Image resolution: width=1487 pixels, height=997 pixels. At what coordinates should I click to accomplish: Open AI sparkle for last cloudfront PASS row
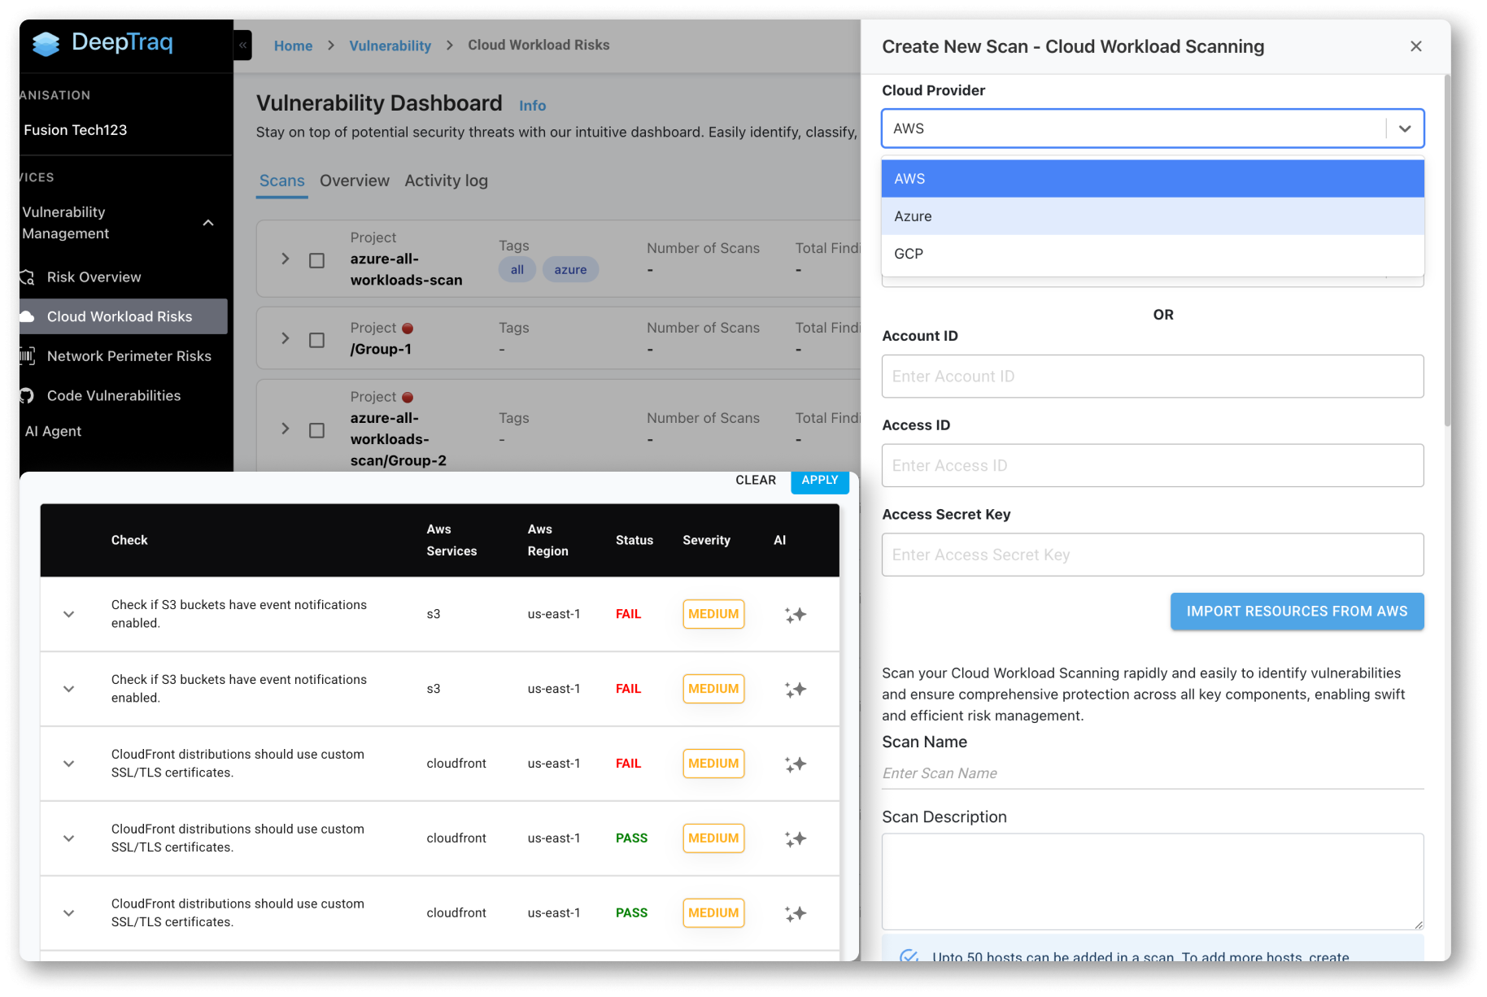click(796, 914)
